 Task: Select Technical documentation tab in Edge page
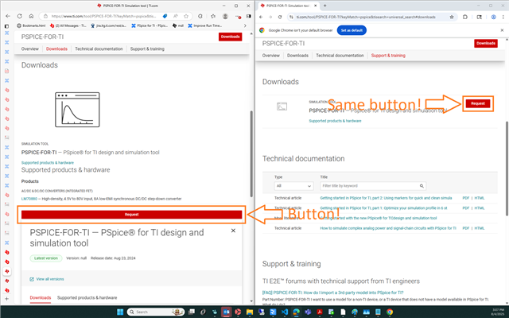99,48
